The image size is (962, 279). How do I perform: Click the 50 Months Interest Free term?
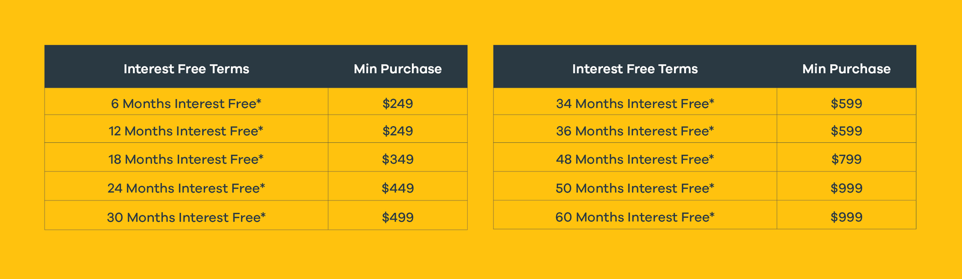[x=635, y=188]
